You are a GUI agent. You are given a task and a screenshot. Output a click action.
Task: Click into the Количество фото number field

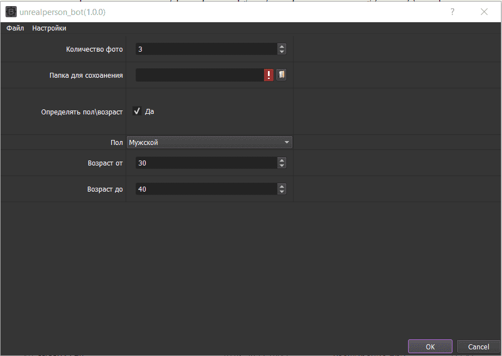(x=206, y=49)
